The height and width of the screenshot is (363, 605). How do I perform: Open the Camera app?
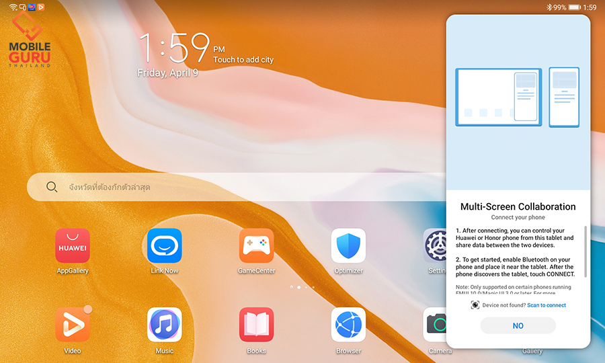[x=435, y=325]
